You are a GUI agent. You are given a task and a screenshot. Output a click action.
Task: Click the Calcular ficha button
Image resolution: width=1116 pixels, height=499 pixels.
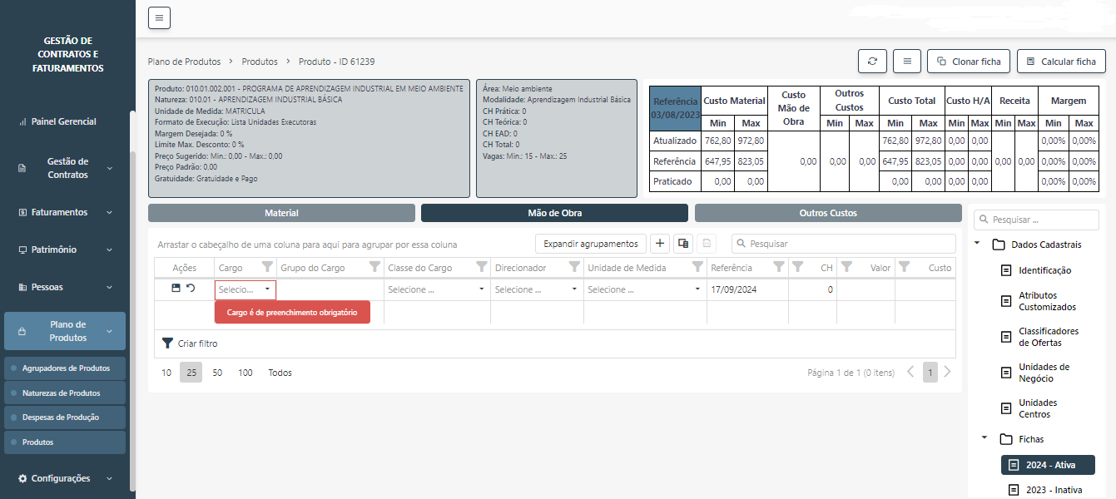1061,62
